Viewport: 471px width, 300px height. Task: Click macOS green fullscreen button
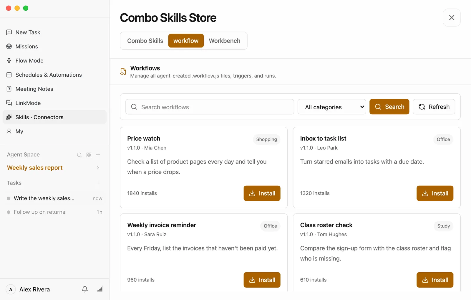coord(26,8)
